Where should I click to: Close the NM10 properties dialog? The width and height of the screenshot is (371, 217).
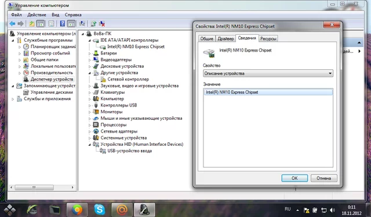(x=332, y=25)
